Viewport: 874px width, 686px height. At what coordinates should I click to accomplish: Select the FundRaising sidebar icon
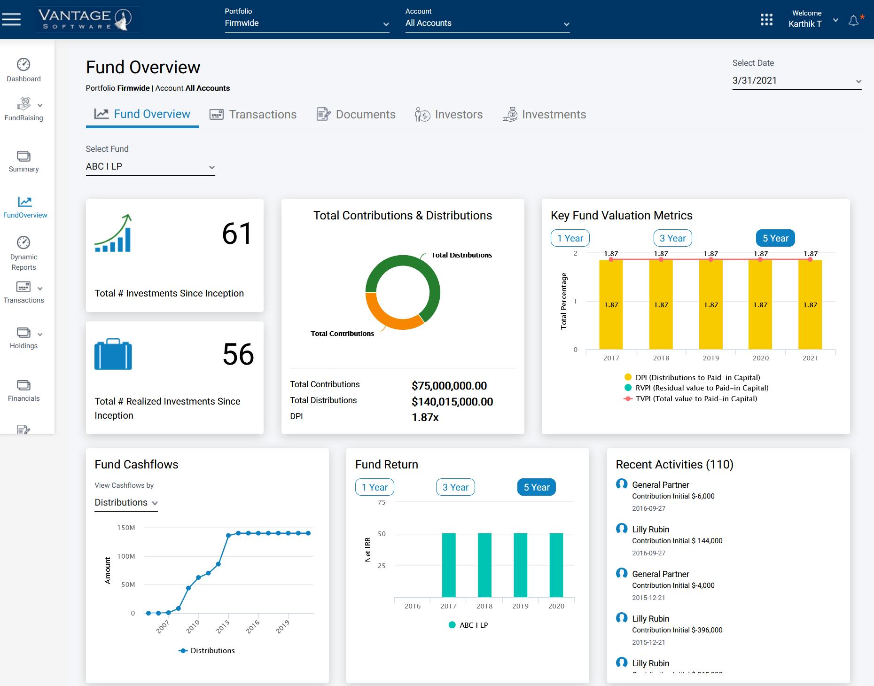[x=23, y=108]
